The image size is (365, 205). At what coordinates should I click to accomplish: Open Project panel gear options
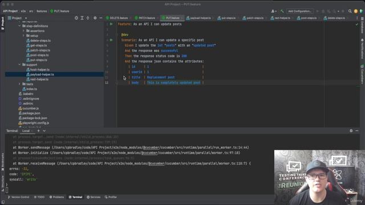pyautogui.click(x=95, y=18)
